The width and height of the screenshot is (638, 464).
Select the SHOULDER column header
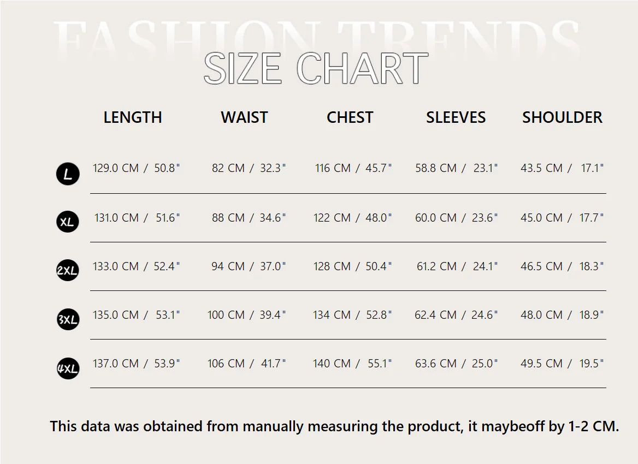point(562,117)
